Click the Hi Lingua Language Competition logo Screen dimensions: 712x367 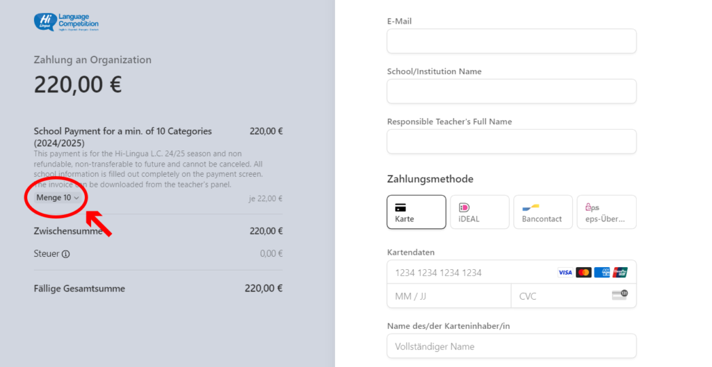(x=66, y=22)
